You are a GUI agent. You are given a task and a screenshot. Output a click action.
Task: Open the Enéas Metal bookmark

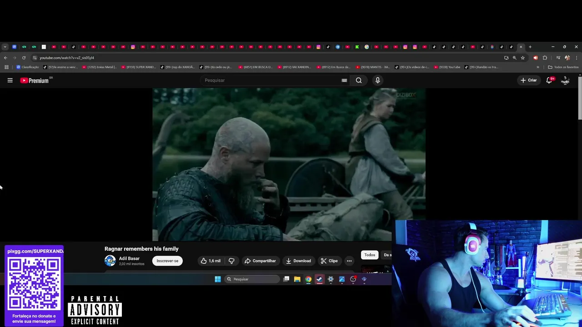coord(100,67)
